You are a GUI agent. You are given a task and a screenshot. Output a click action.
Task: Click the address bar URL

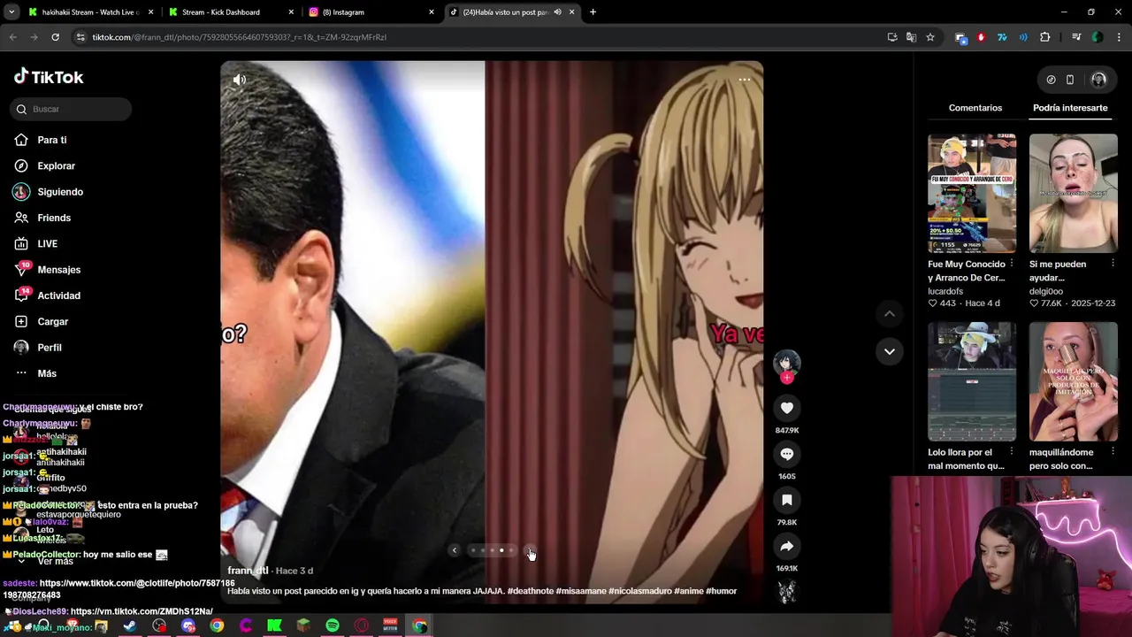pyautogui.click(x=239, y=37)
